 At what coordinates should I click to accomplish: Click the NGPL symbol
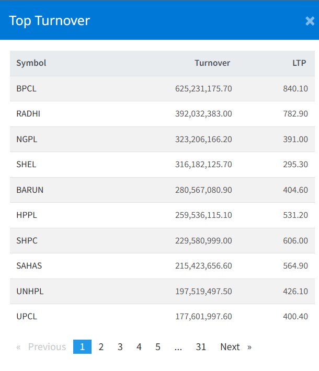(x=27, y=140)
